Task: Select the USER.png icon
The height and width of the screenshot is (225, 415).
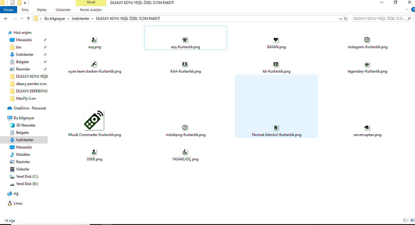Action: (94, 152)
